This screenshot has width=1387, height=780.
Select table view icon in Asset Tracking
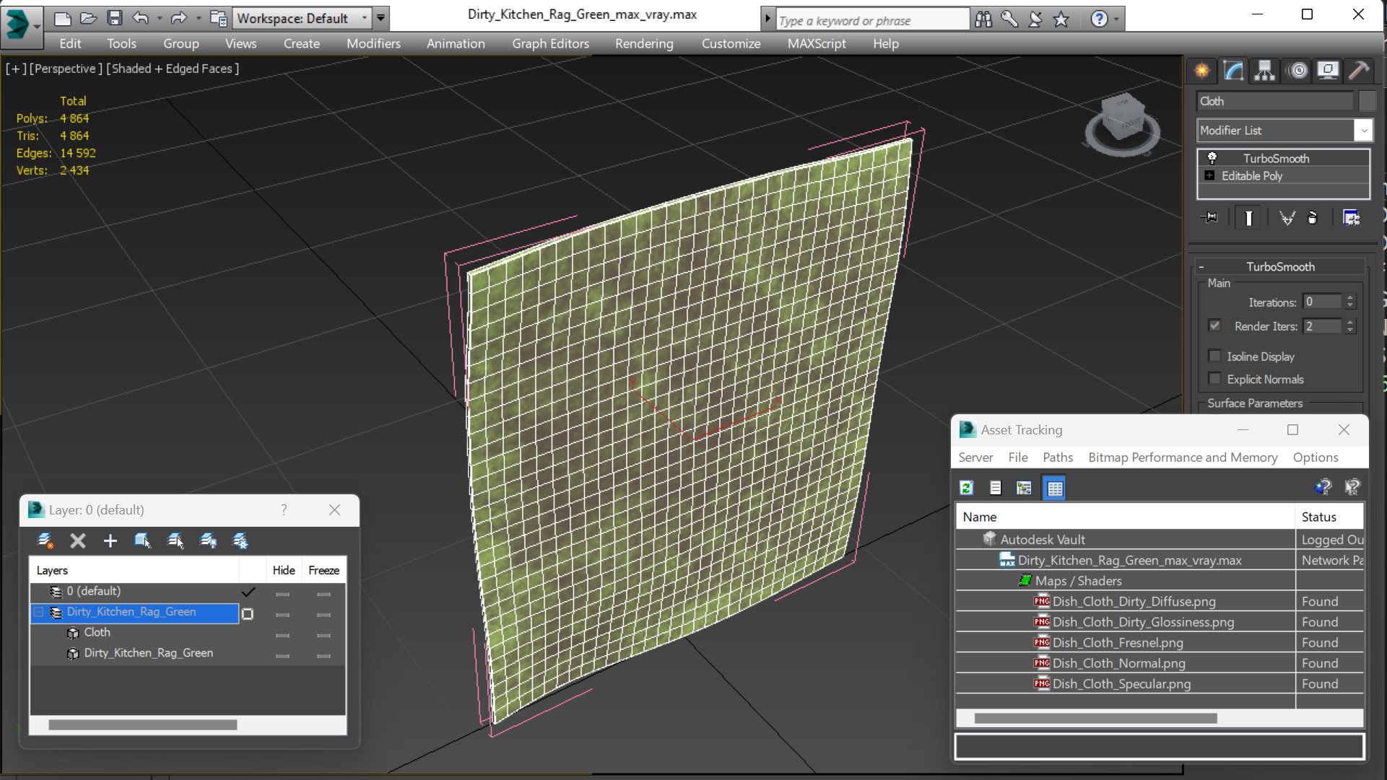[1055, 488]
